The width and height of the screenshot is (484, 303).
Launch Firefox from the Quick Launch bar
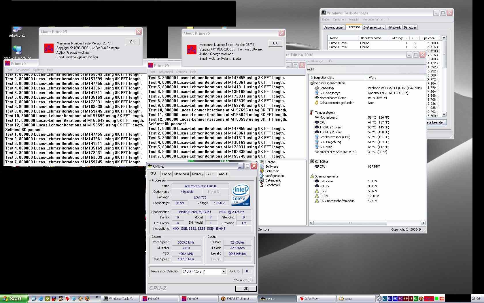tap(87, 299)
